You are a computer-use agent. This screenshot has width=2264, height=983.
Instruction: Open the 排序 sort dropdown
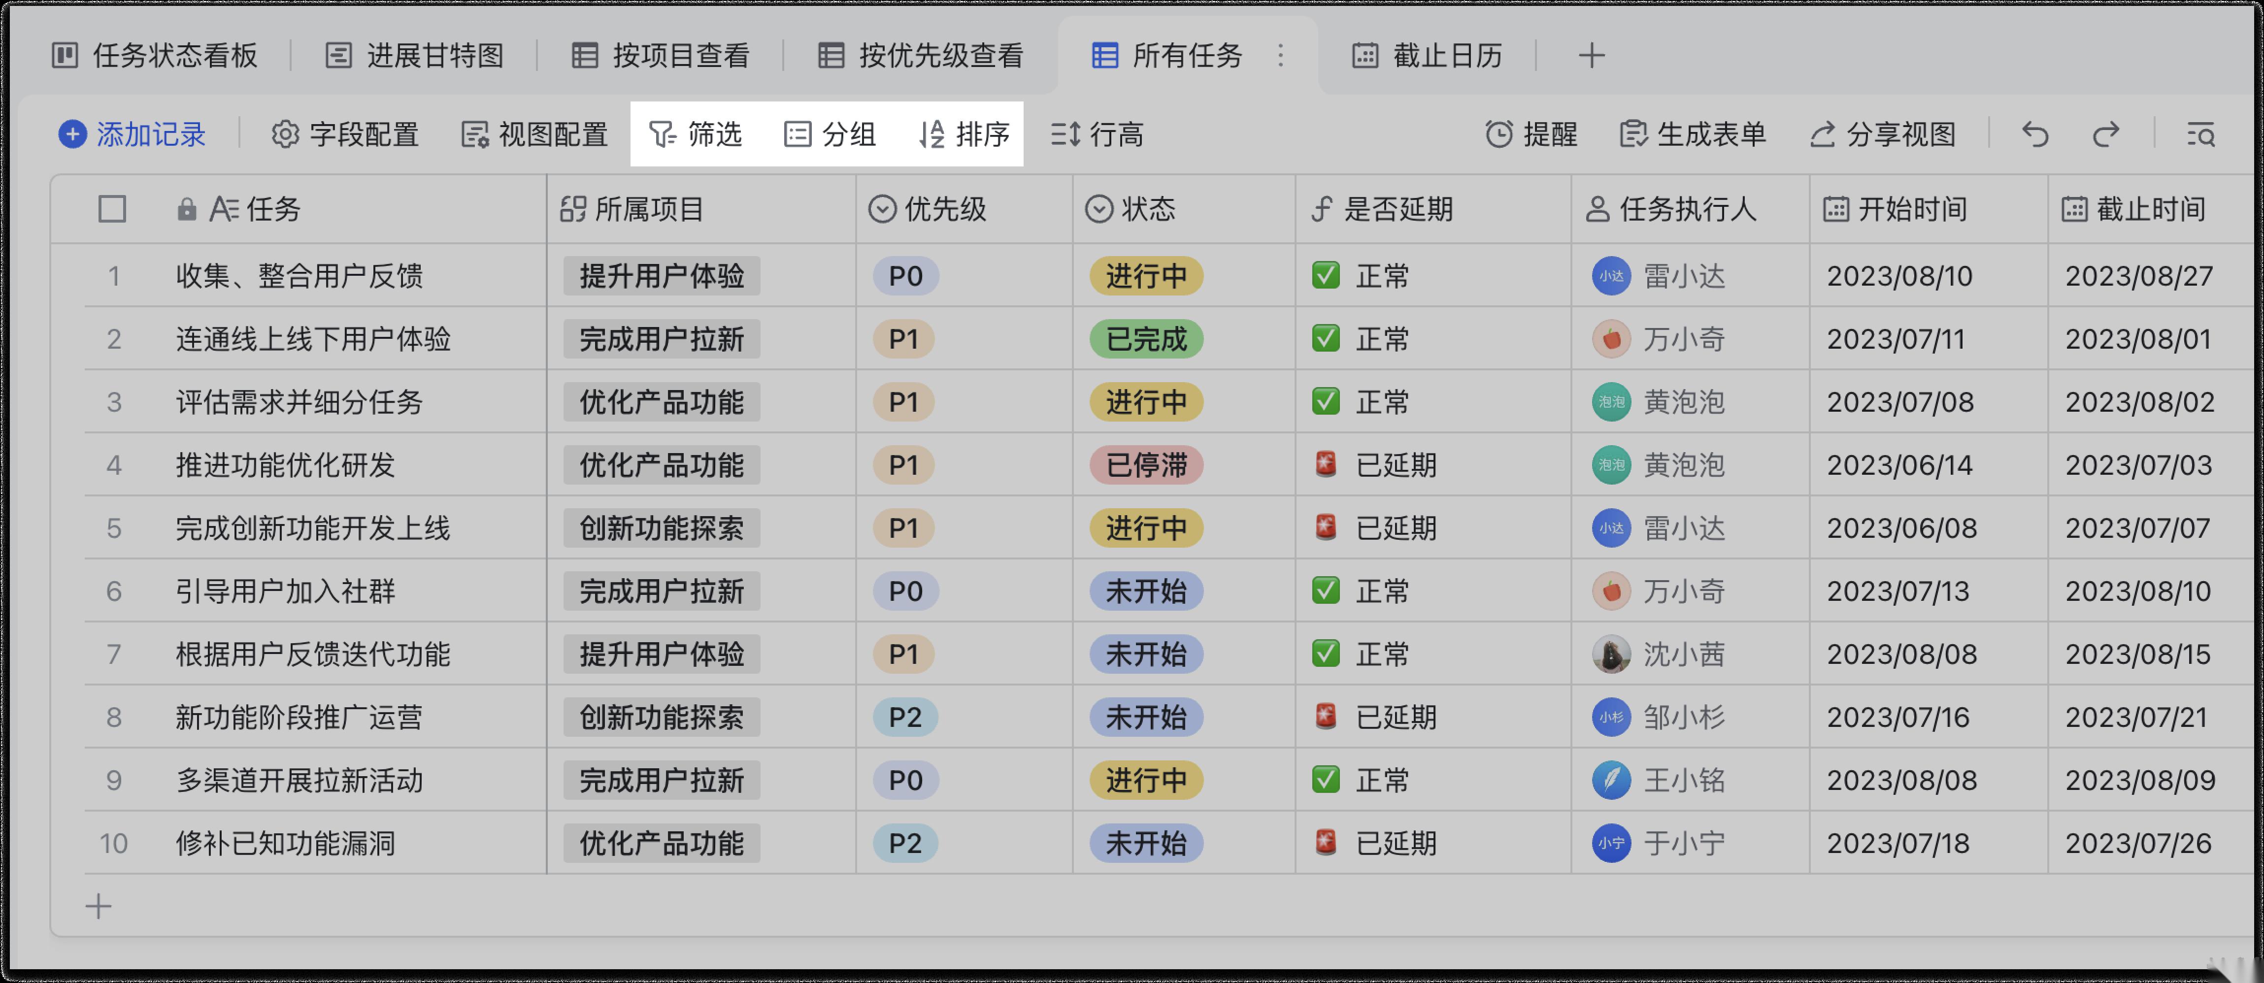964,134
